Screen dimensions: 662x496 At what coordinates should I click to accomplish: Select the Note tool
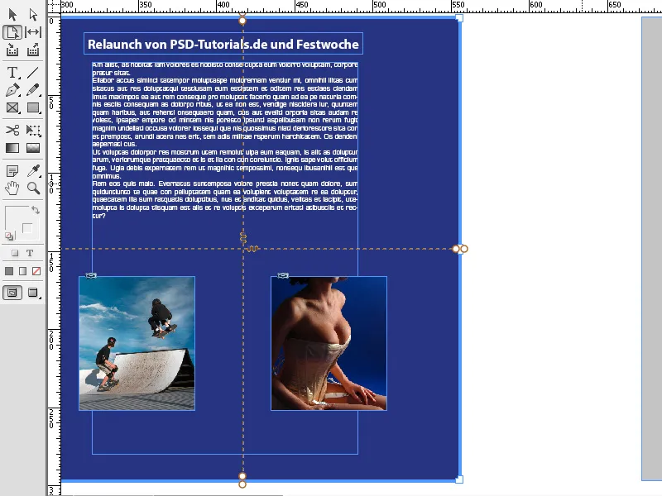pyautogui.click(x=12, y=171)
